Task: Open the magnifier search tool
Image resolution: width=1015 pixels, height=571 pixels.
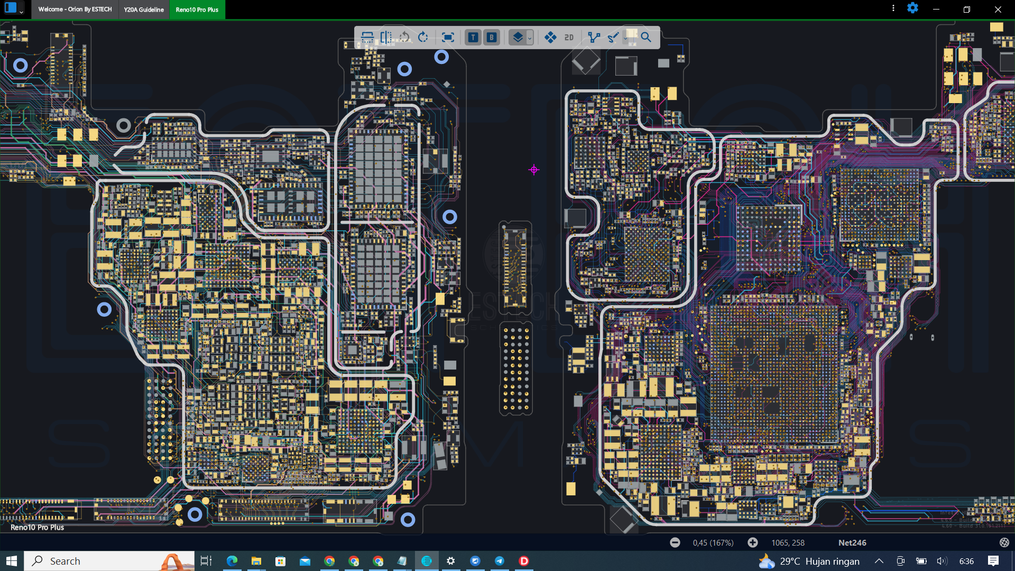Action: 646,38
